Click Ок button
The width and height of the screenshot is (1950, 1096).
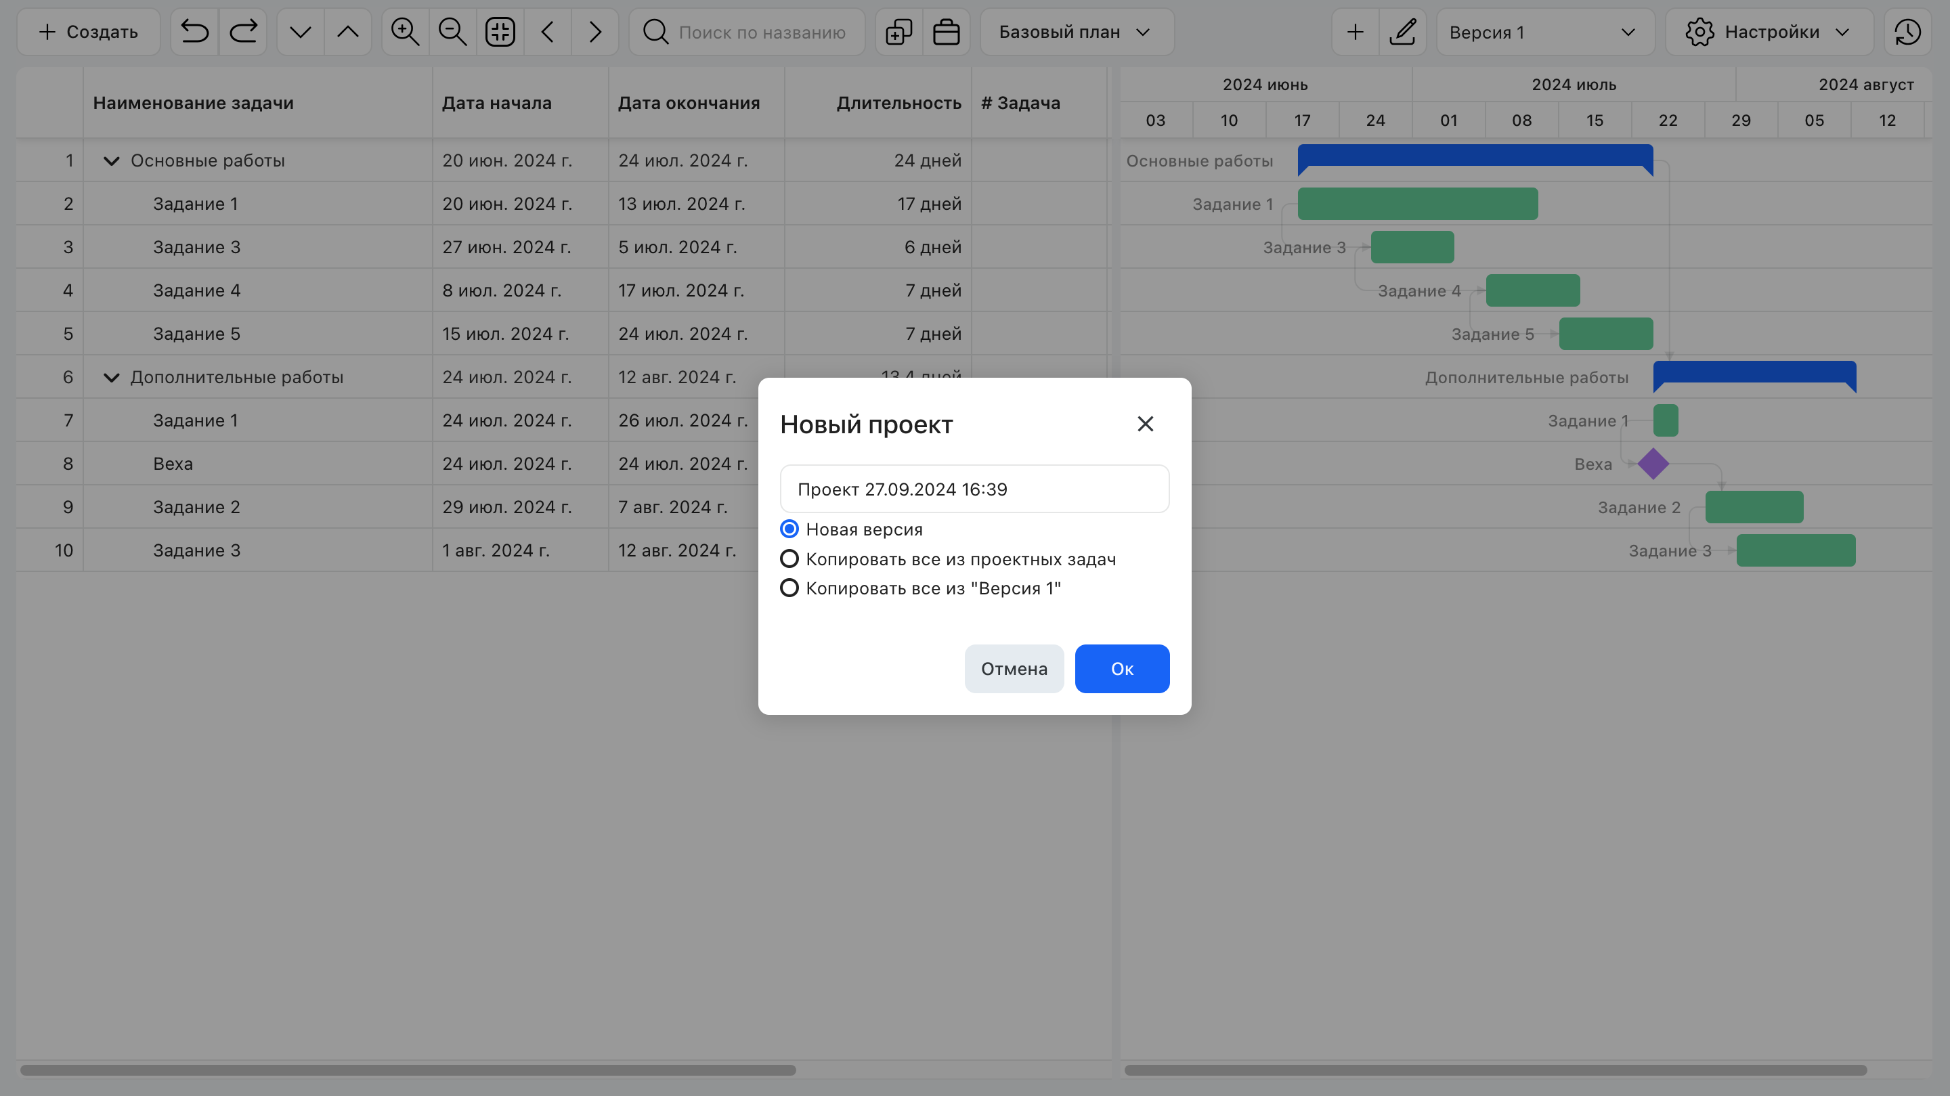[x=1123, y=669]
